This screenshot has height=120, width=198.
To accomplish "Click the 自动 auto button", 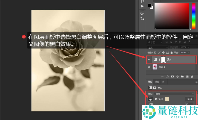I will (190, 99).
